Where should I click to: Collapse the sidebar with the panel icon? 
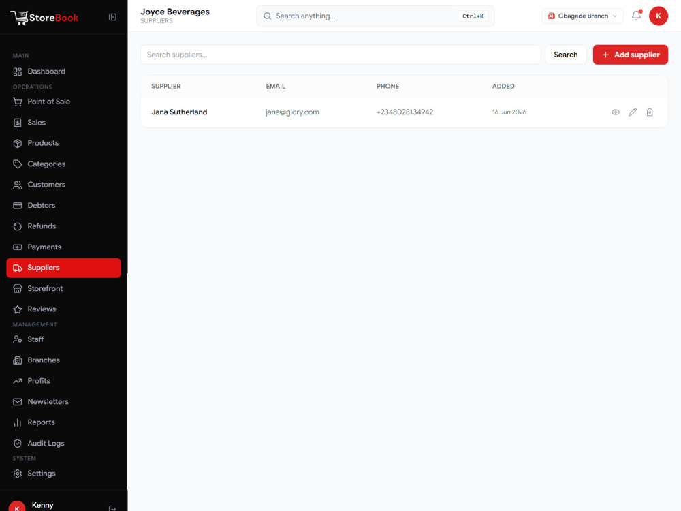112,17
